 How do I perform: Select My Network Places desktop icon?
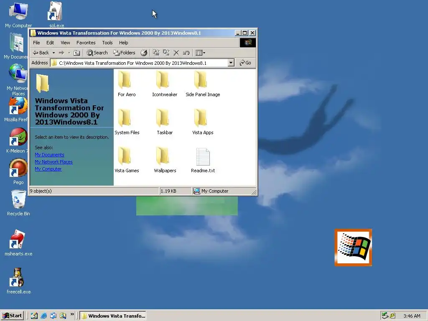(17, 80)
